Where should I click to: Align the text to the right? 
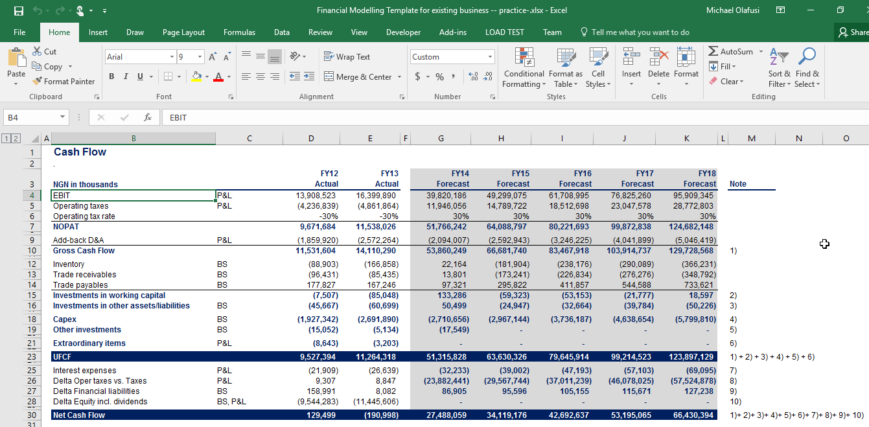coord(275,76)
